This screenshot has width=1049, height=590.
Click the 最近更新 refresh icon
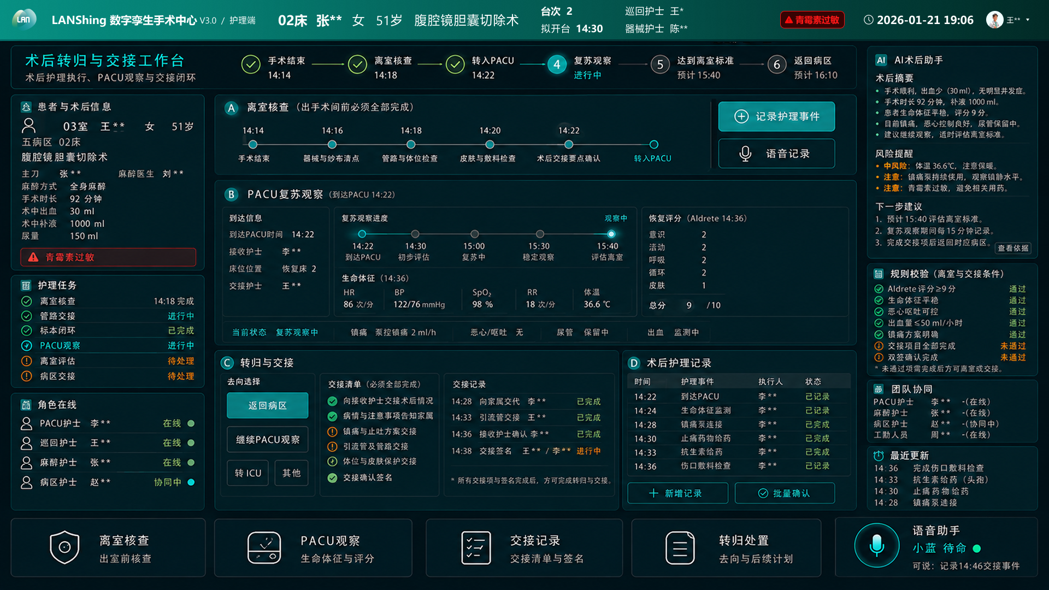point(879,456)
